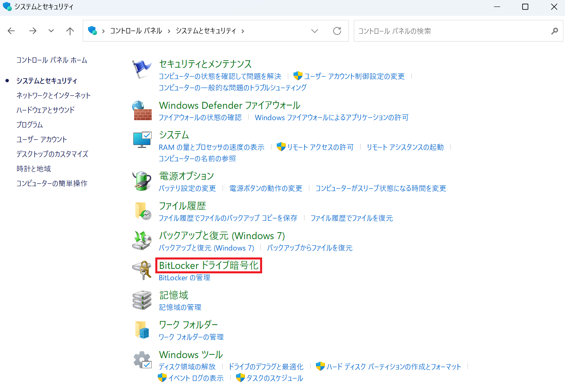Screen dimensions: 565x387
Task: Open the recent locations dropdown arrow
Action: [x=51, y=31]
